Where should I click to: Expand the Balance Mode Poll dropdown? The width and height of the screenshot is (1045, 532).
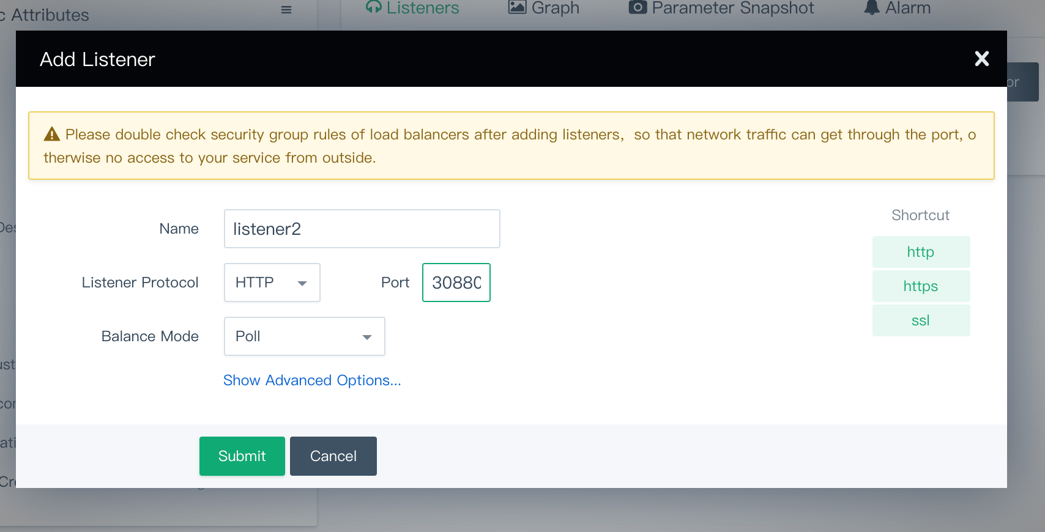click(x=304, y=336)
